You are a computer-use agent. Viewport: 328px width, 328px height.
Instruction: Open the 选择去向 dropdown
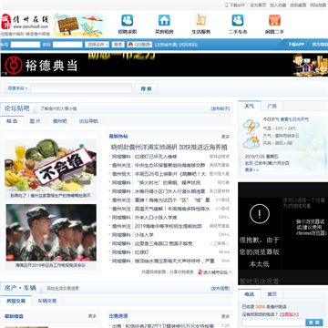click(97, 45)
